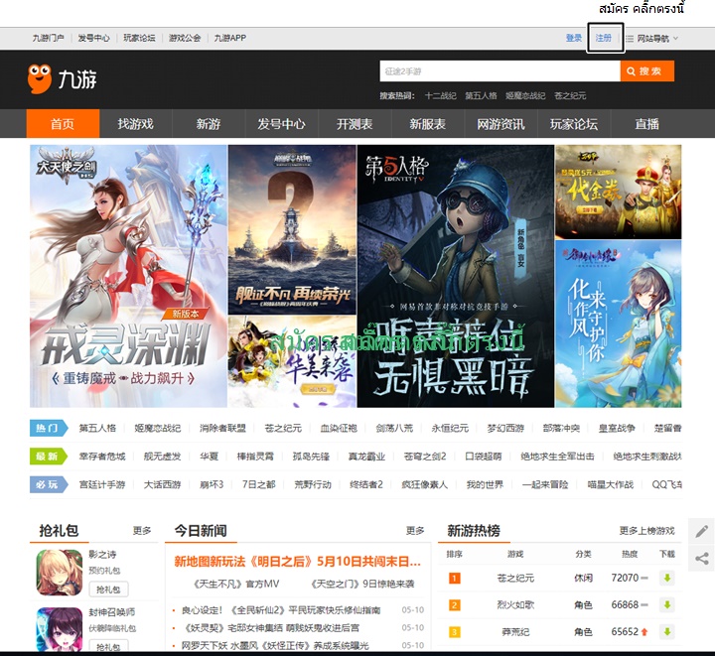Open the 第5人格 Identity V banner
Viewport: 715px width, 656px height.
(456, 276)
